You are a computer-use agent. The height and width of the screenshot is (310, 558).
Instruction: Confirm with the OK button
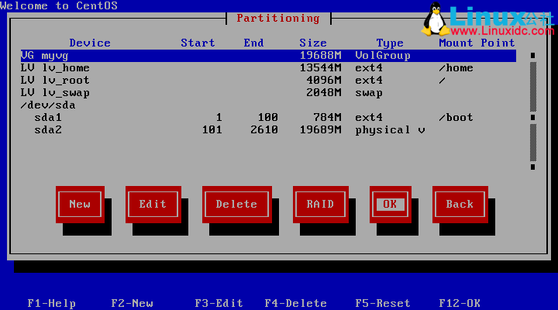pyautogui.click(x=390, y=205)
